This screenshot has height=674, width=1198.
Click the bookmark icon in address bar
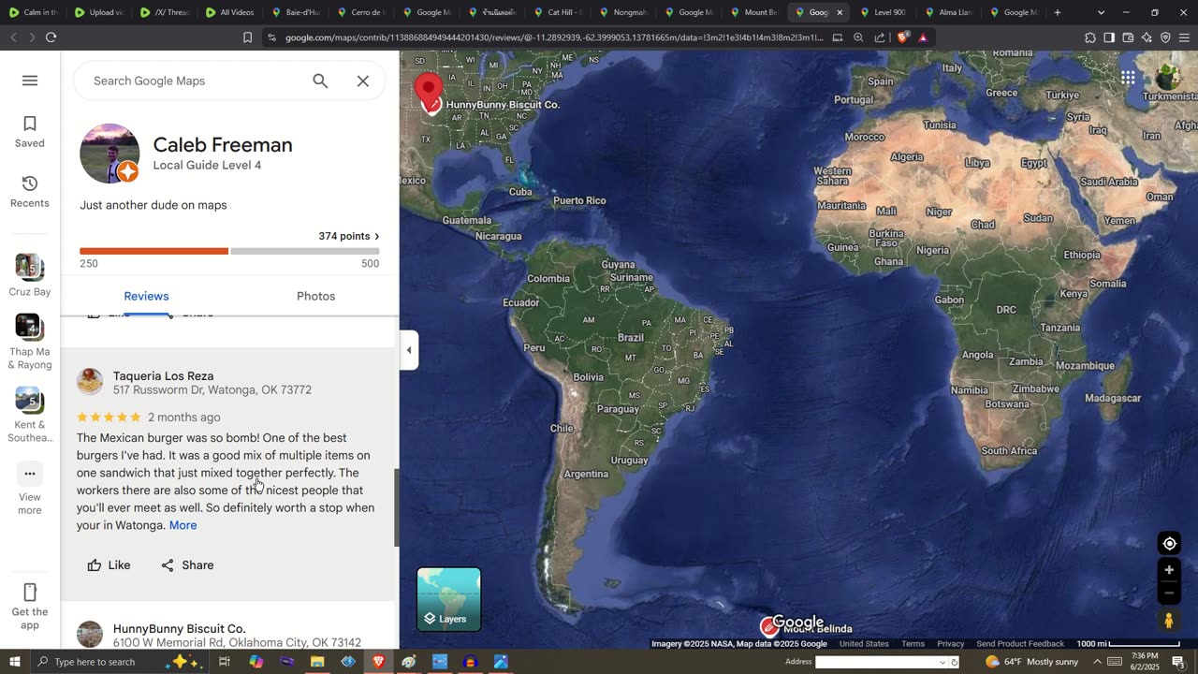pos(248,37)
